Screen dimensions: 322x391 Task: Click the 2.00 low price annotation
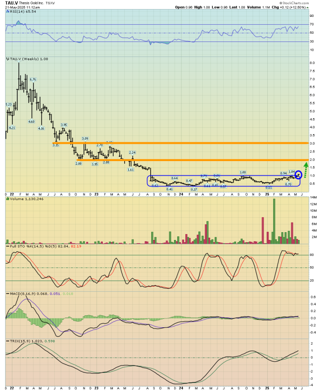point(79,164)
